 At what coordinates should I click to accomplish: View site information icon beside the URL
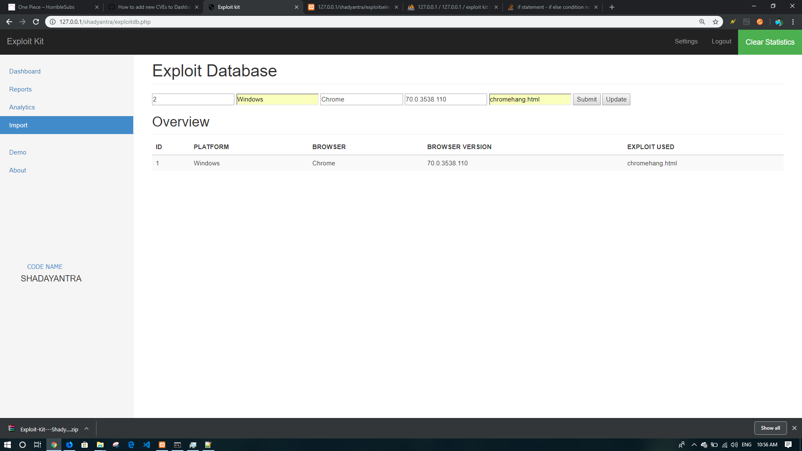click(x=53, y=22)
